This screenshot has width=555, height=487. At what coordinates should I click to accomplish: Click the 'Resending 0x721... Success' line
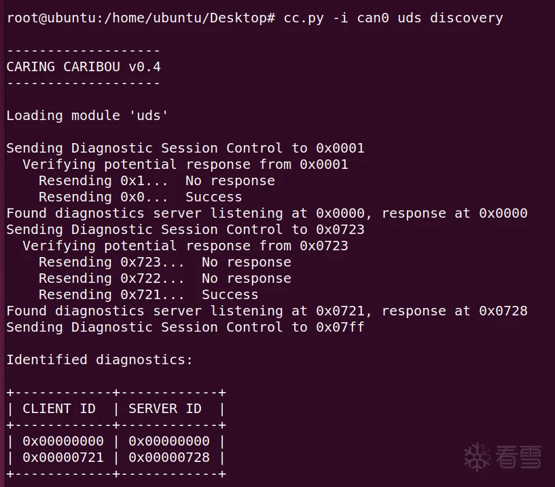(148, 294)
